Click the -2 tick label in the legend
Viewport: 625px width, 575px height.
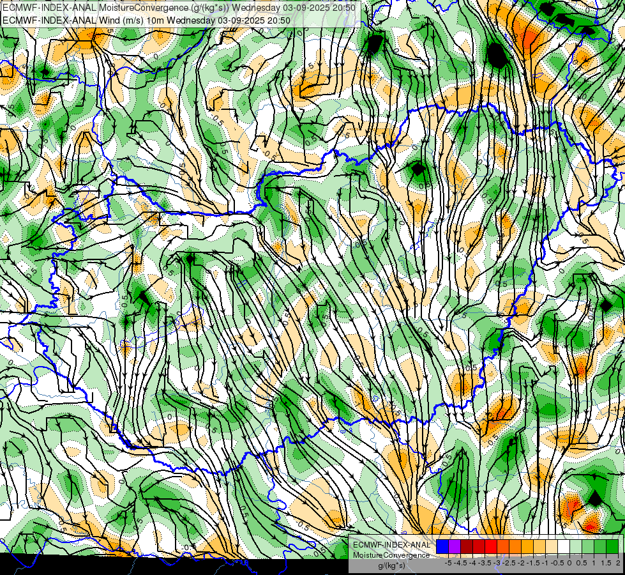[521, 563]
